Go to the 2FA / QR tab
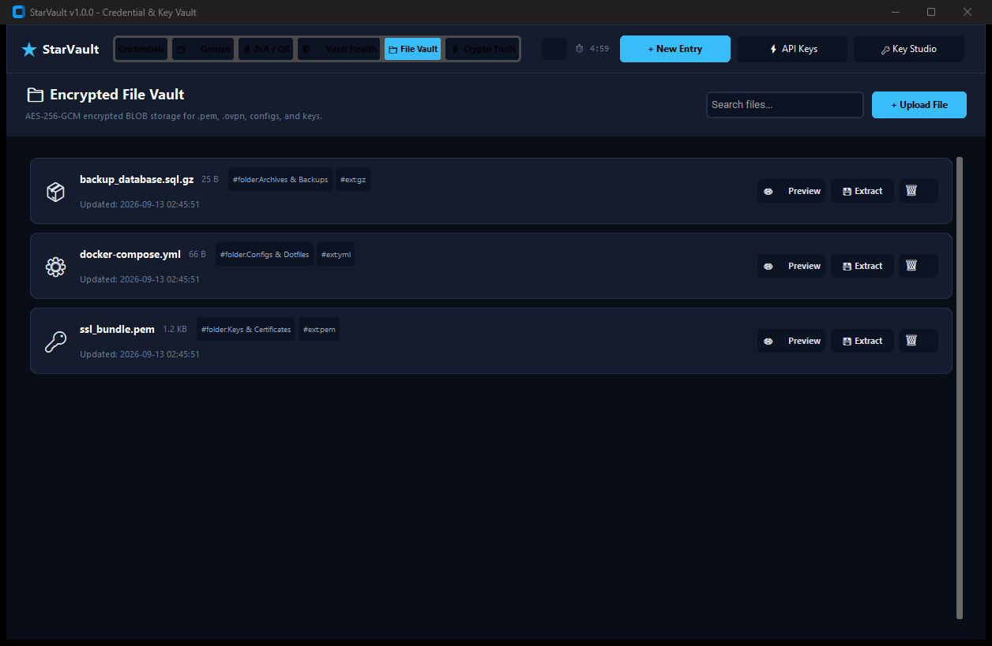The height and width of the screenshot is (646, 992). pyautogui.click(x=265, y=49)
